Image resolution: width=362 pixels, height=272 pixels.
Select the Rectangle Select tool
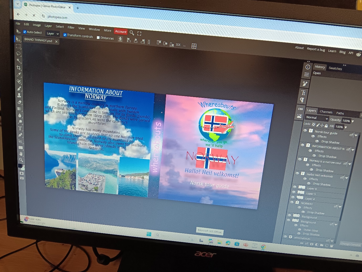18,47
